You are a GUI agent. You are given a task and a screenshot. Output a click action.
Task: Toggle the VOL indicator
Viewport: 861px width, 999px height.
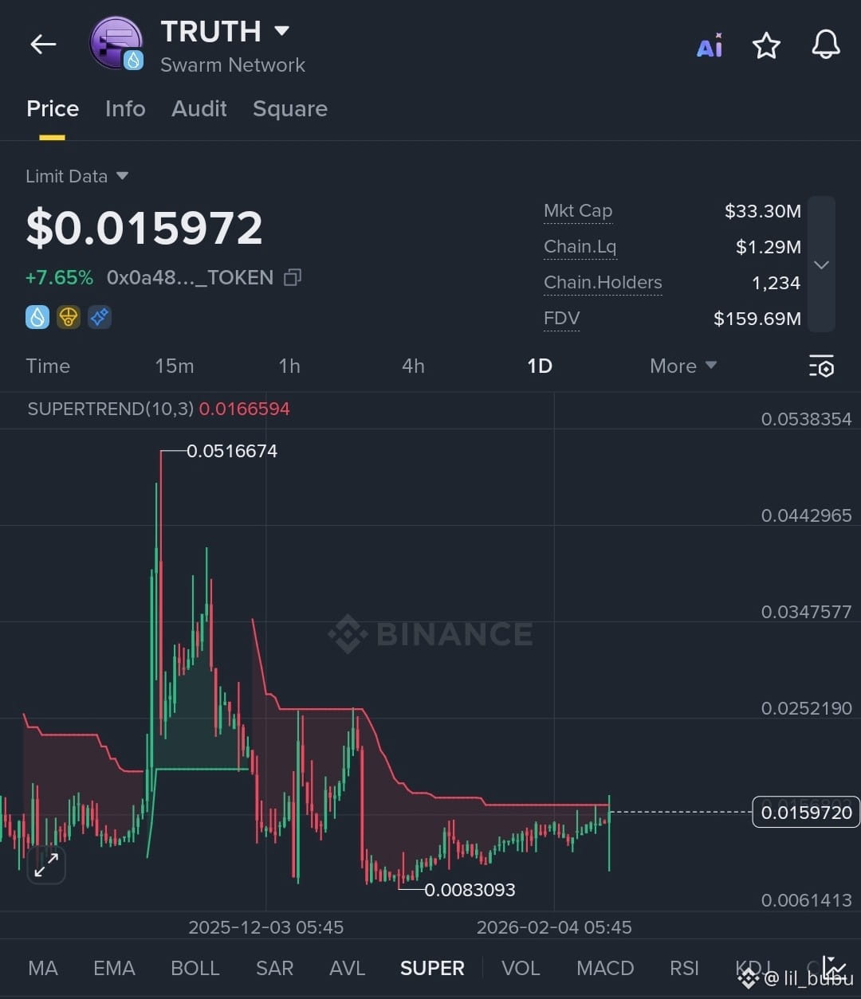coord(521,968)
